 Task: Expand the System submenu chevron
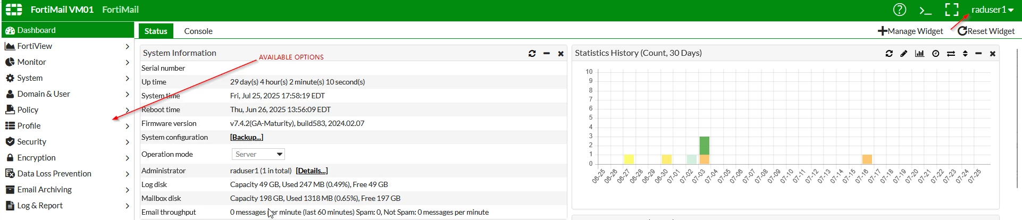pos(127,79)
